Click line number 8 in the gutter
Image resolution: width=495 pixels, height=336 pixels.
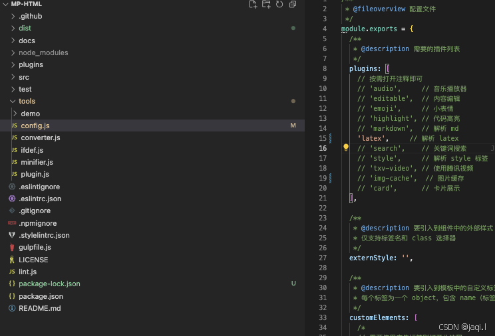pyautogui.click(x=325, y=68)
